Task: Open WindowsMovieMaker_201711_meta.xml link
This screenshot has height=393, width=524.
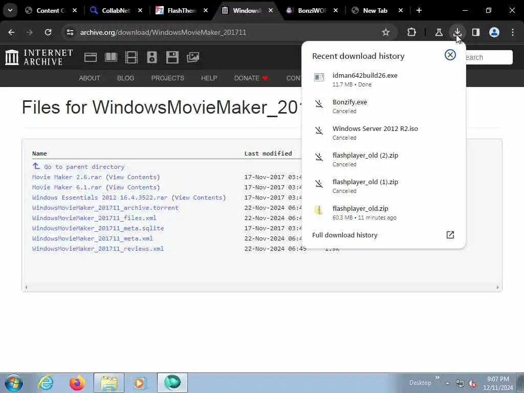Action: coord(93,238)
